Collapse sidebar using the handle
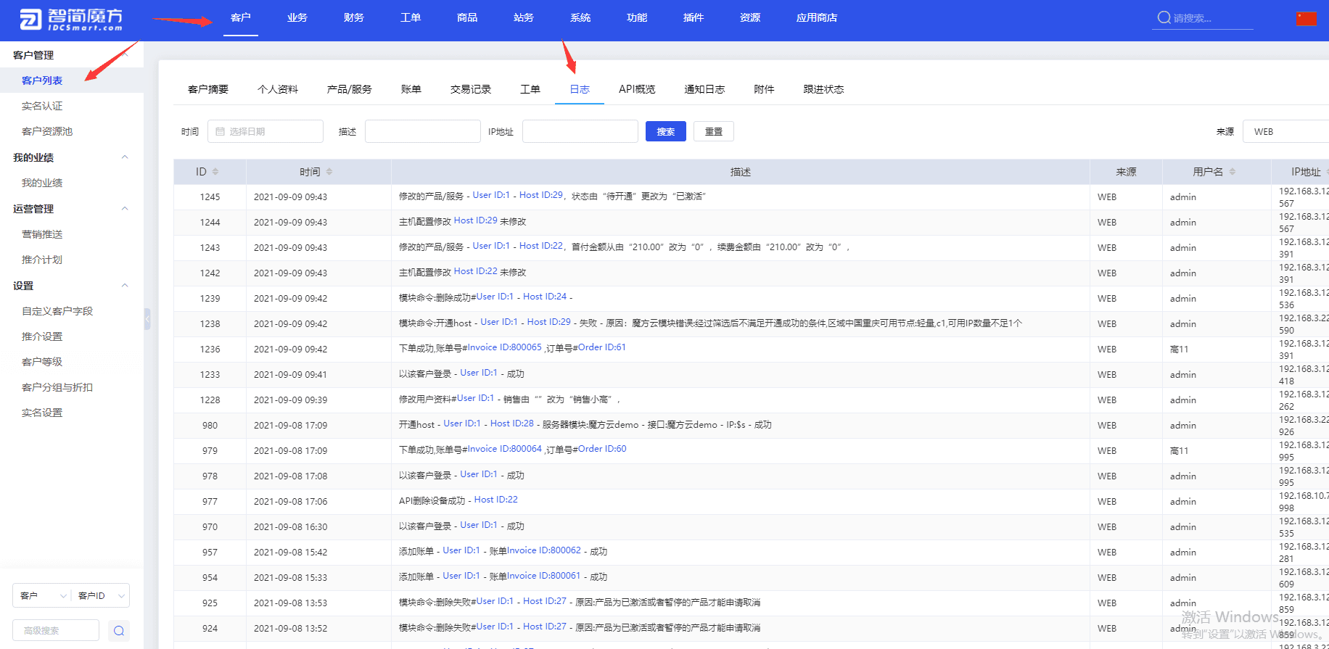Screen dimensions: 1329x649 click(147, 319)
